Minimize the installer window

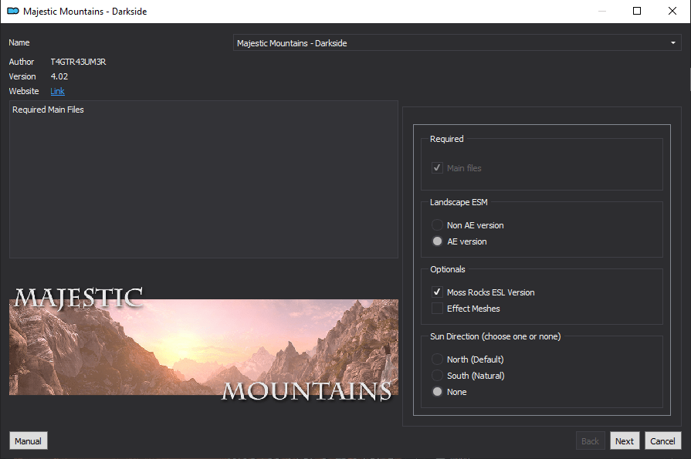[x=602, y=11]
